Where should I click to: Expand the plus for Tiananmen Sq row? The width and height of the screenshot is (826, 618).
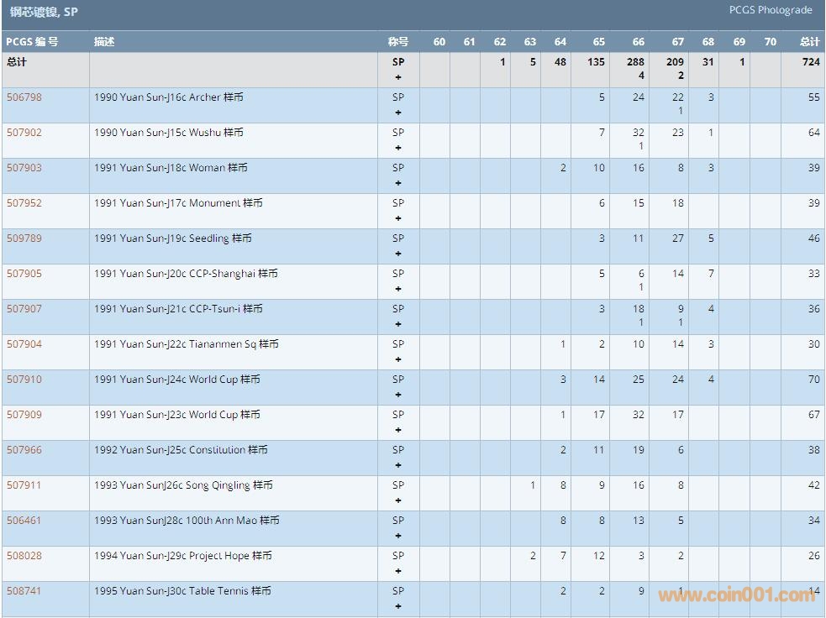coord(398,359)
